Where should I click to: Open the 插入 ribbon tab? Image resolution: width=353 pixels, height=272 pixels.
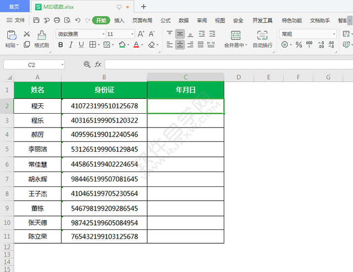pyautogui.click(x=119, y=20)
